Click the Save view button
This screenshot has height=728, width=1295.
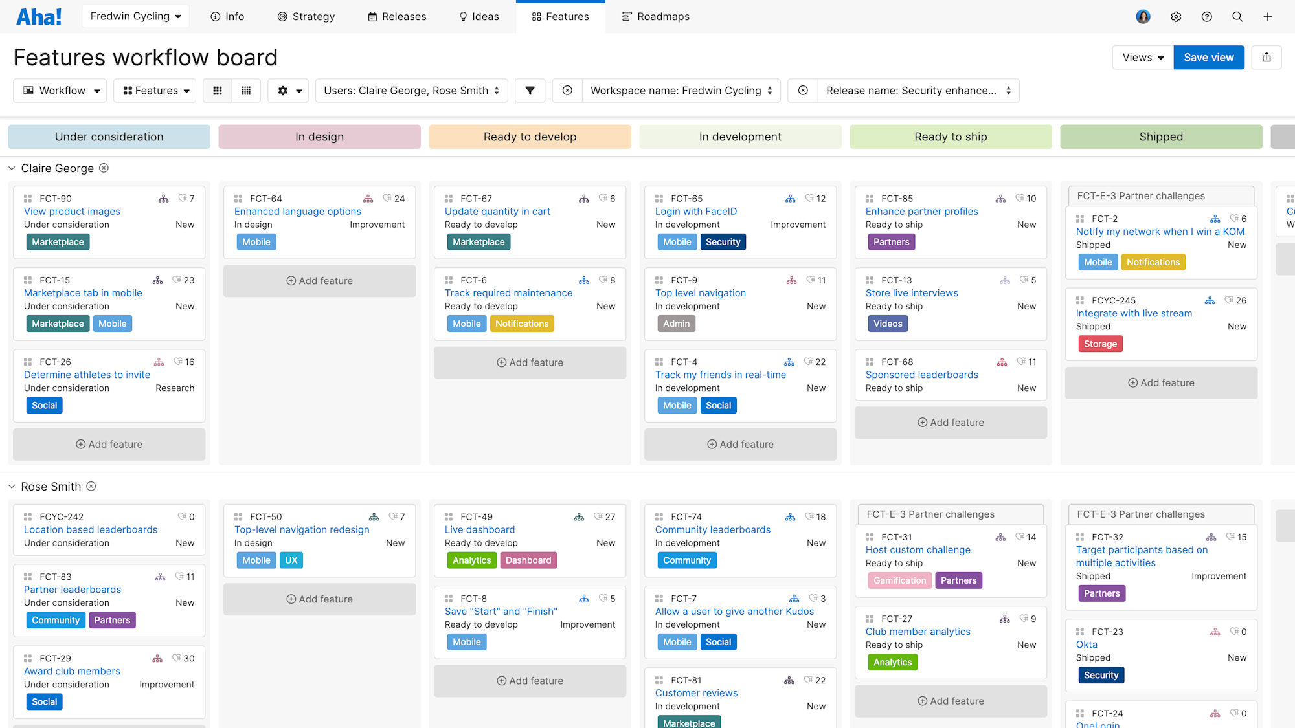pyautogui.click(x=1208, y=57)
